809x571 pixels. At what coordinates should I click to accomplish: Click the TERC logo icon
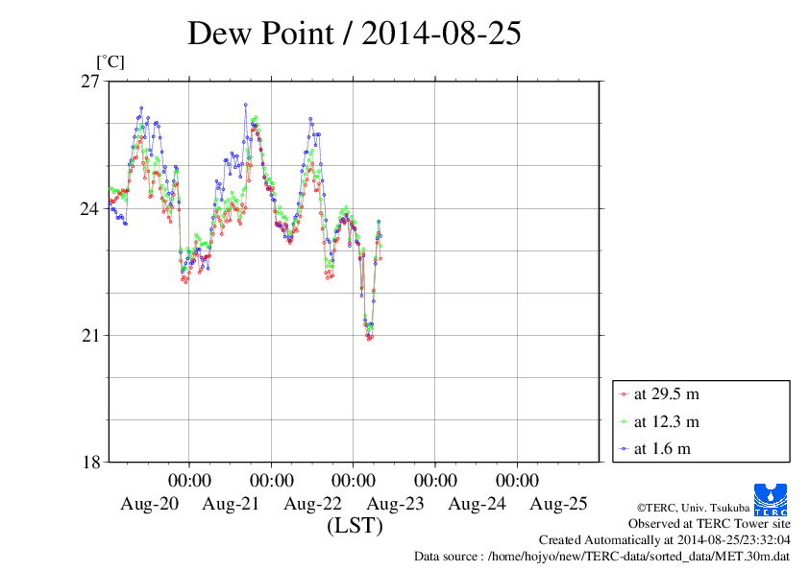point(771,499)
